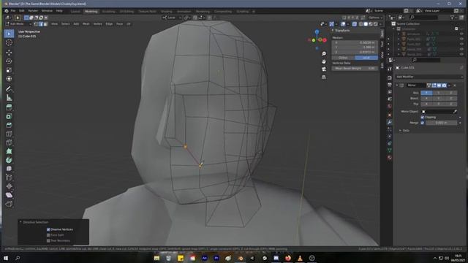Expand the Mirror modifier Data section
The width and height of the screenshot is (468, 263).
400,131
